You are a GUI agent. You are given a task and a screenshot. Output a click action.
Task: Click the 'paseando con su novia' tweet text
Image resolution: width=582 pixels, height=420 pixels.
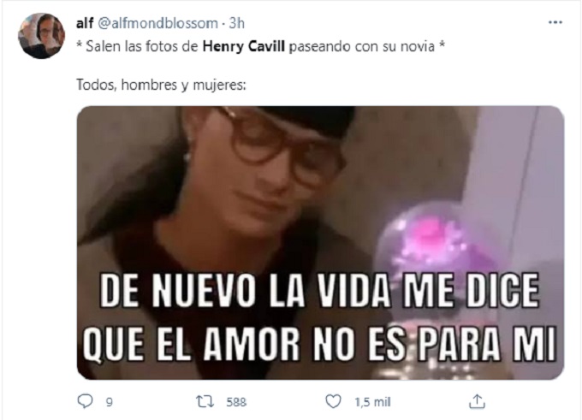[361, 47]
